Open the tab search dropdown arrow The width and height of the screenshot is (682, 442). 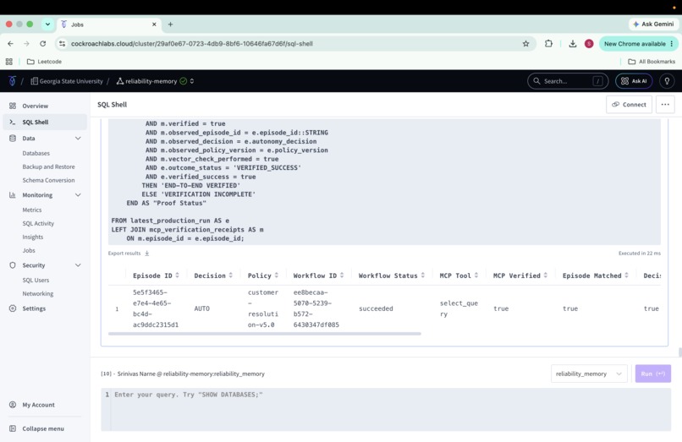[47, 25]
